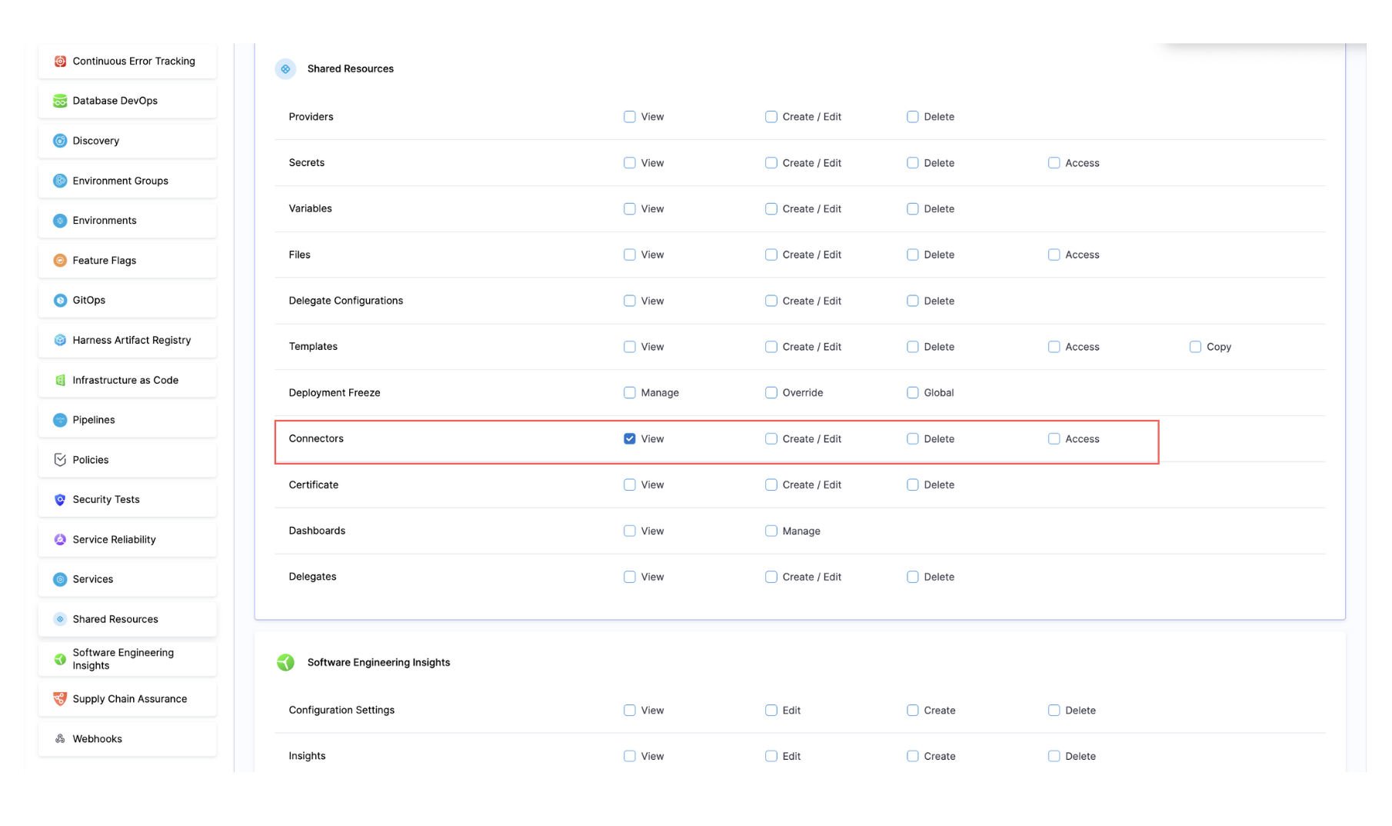Click the Continuous Error Tracking icon
This screenshot has height=826, width=1392.
pos(60,62)
